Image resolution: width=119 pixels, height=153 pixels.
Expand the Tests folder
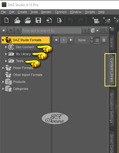click(x=6, y=61)
